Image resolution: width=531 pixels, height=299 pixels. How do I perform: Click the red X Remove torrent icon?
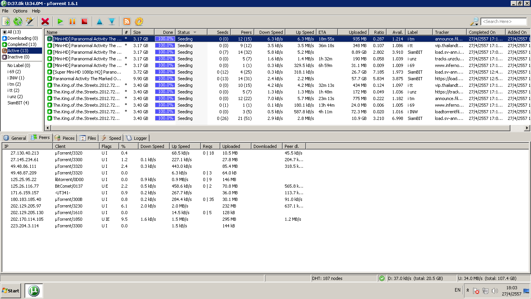[45, 21]
